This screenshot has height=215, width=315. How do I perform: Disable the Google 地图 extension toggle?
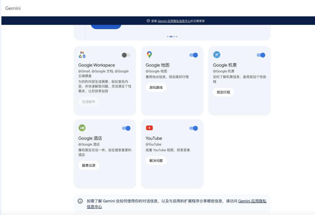click(194, 55)
